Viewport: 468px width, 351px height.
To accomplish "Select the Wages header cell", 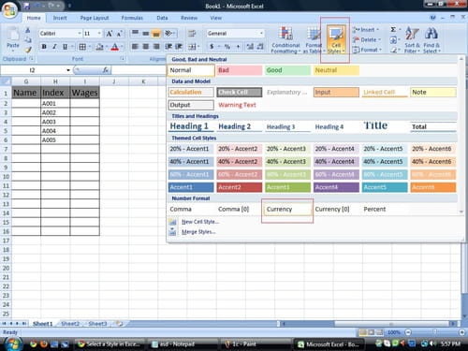I will tap(85, 93).
